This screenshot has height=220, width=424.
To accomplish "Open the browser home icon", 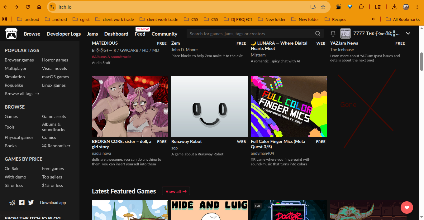I will click(39, 7).
